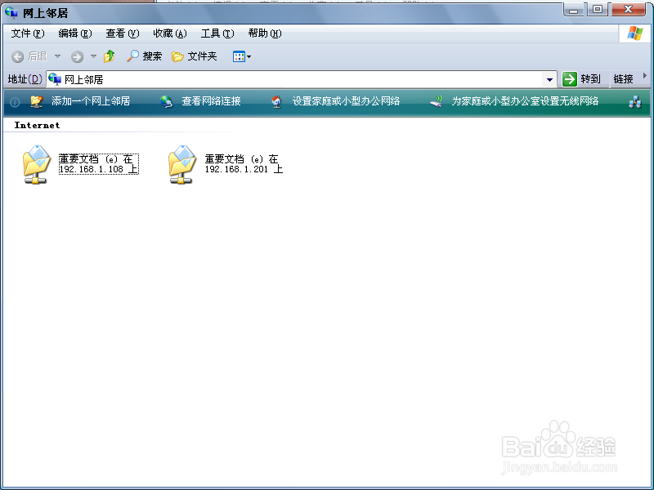Select the 192.168.1.108 network folder icon
The width and height of the screenshot is (654, 490).
coord(37,164)
